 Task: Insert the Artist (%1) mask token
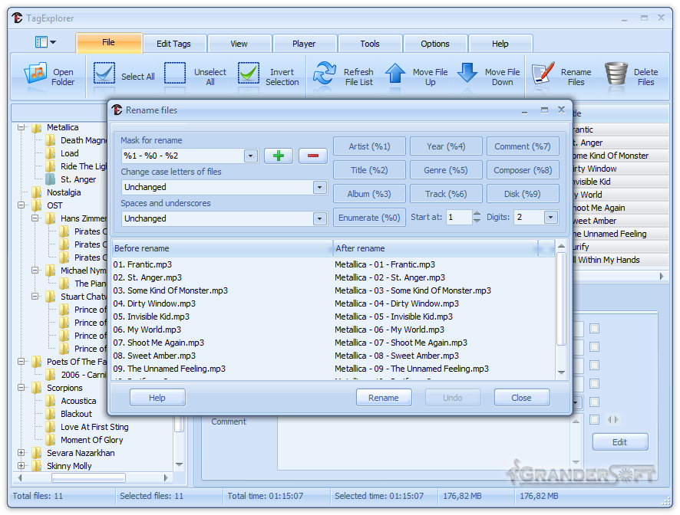[369, 146]
